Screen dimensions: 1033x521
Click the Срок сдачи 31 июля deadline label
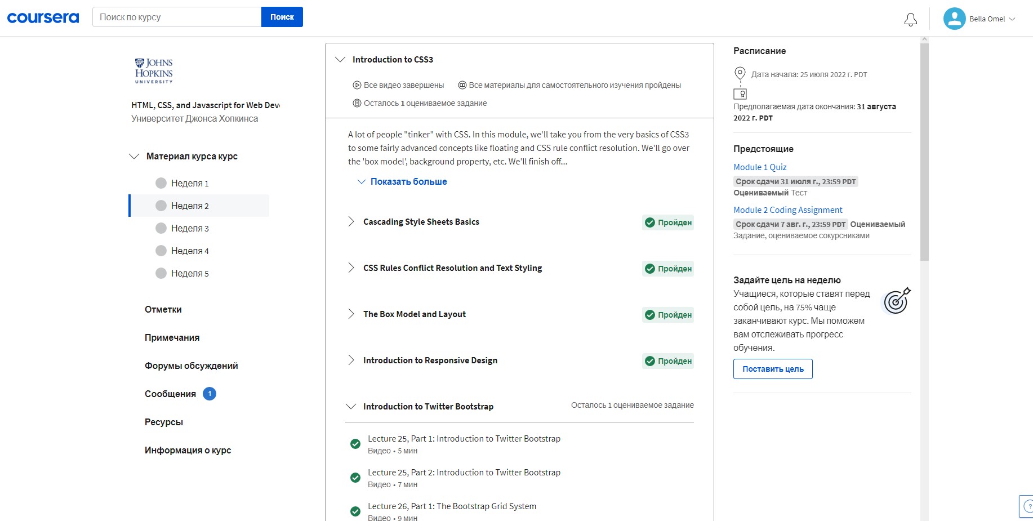point(796,181)
